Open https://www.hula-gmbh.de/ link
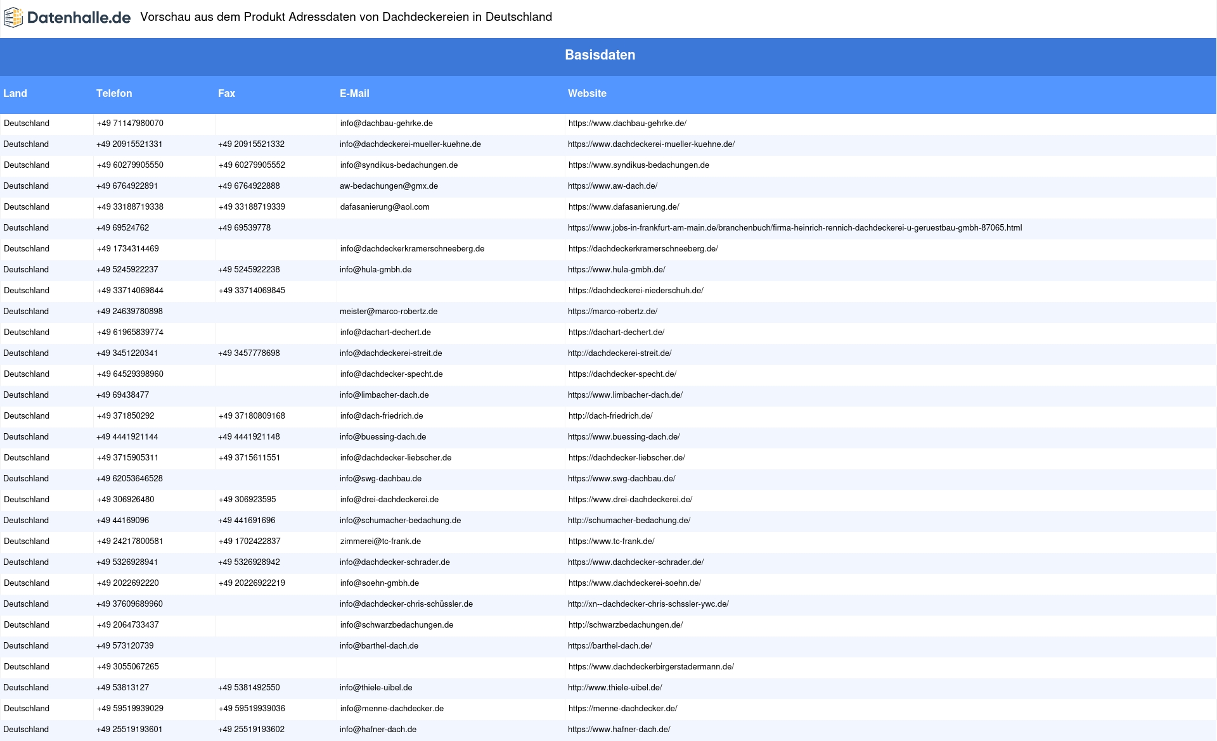Image resolution: width=1217 pixels, height=741 pixels. point(617,270)
